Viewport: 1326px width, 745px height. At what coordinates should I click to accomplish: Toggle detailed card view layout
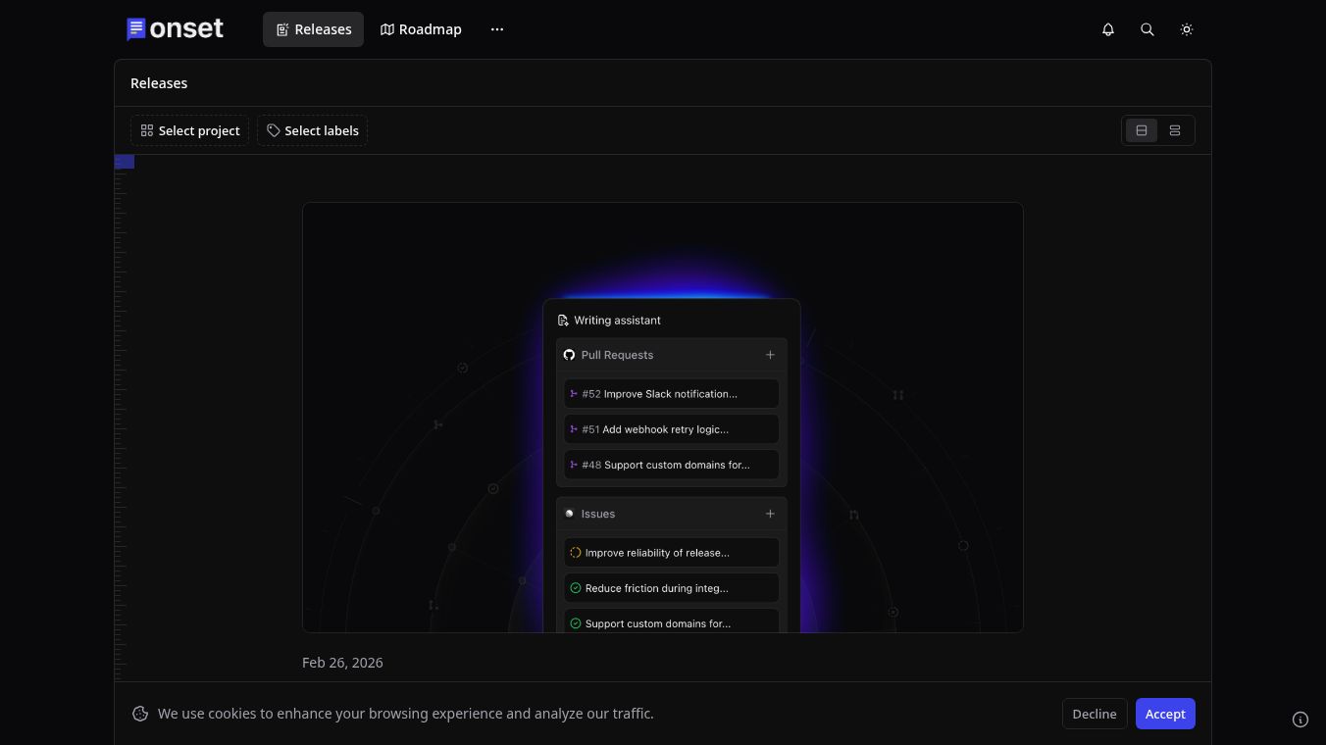click(x=1141, y=130)
